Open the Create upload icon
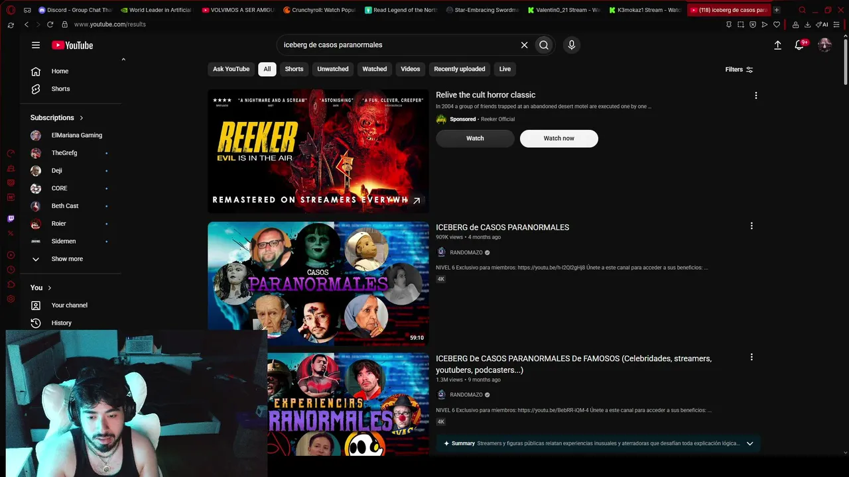849x477 pixels. pos(777,45)
